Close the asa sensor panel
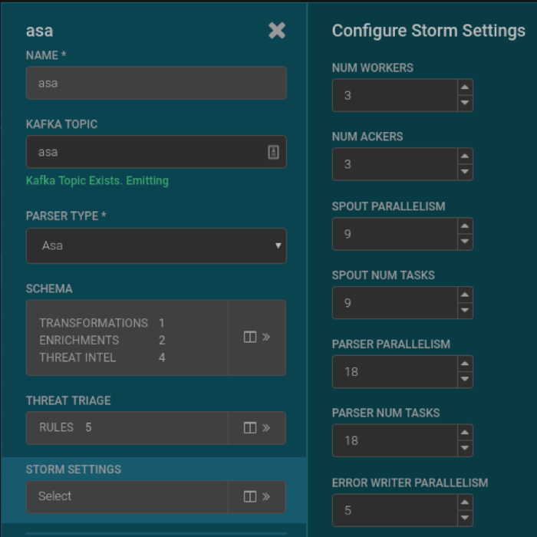Viewport: 537px width, 537px height. point(277,31)
